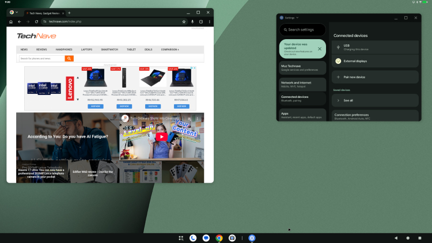The image size is (432, 243).
Task: Go to the LAPTOPS section
Action: (86, 50)
